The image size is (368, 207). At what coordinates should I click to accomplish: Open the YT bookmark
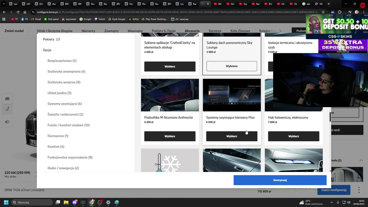click(14, 19)
